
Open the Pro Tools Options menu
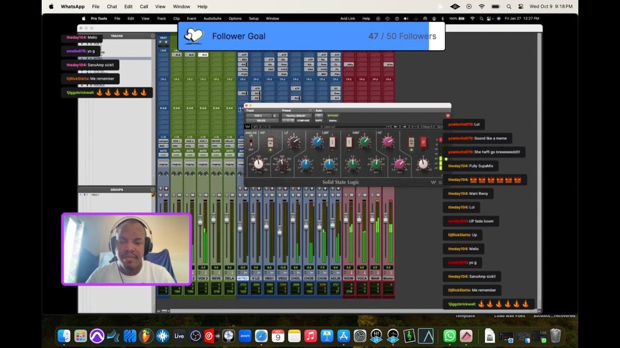click(235, 18)
